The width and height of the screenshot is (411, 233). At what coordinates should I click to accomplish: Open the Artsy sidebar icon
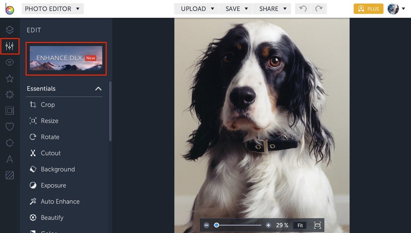point(10,94)
